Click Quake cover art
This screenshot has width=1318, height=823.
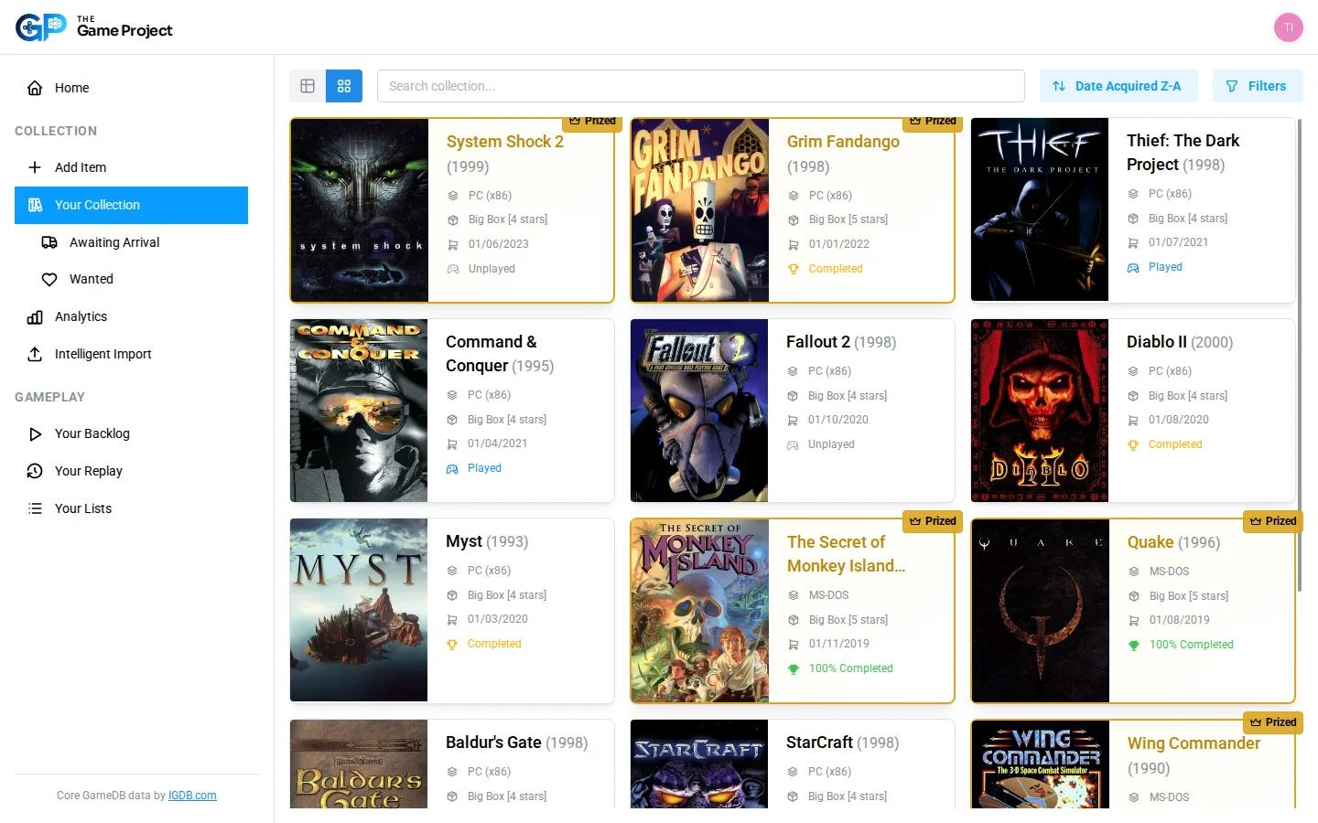1041,611
